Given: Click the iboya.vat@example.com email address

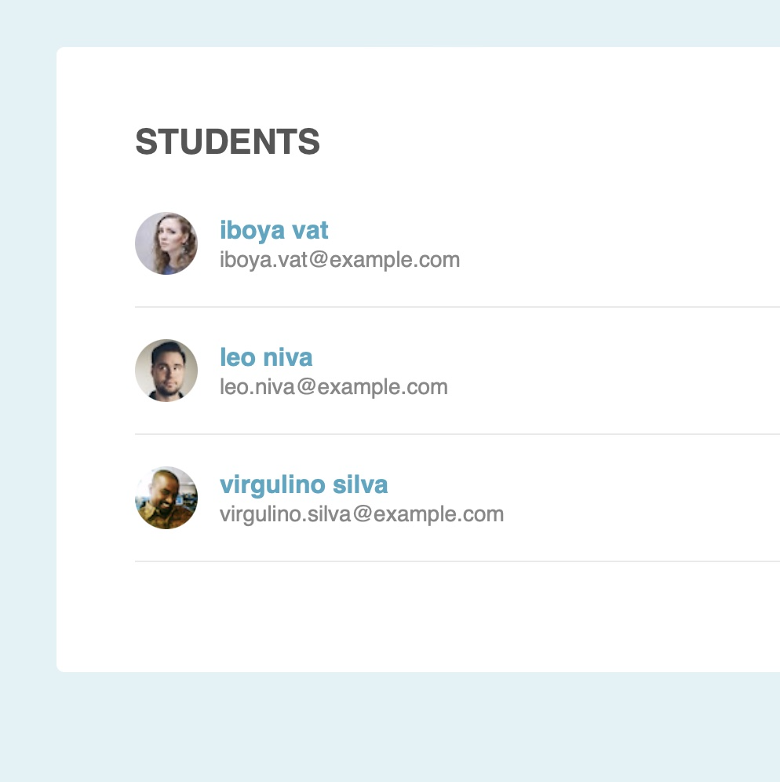Looking at the screenshot, I should [340, 260].
